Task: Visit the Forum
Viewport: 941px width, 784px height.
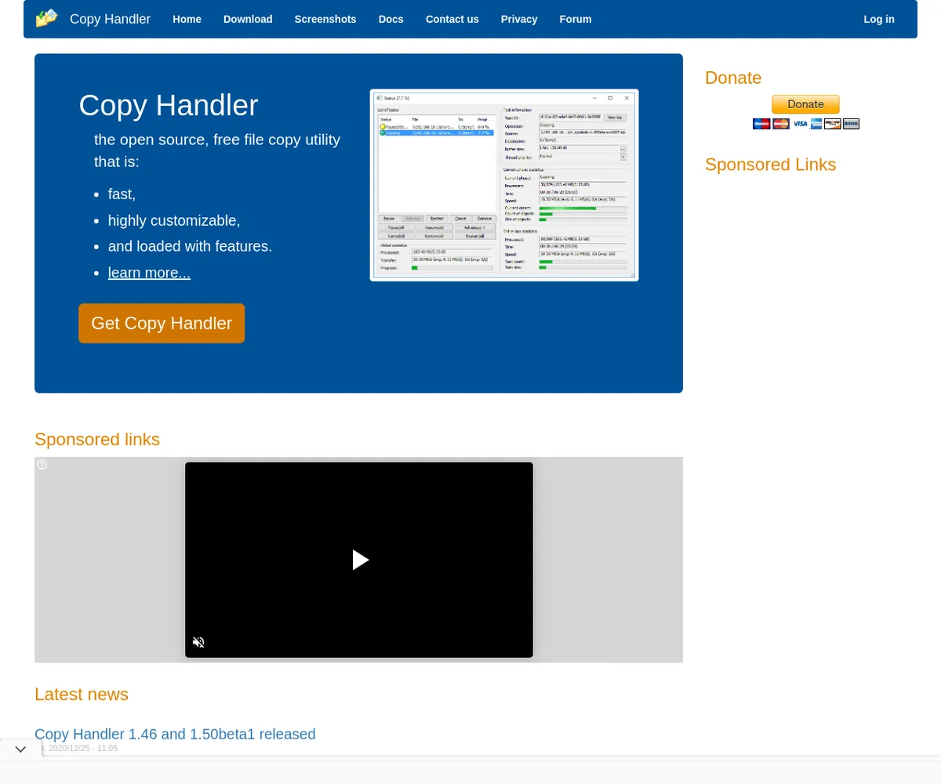Action: click(x=576, y=19)
